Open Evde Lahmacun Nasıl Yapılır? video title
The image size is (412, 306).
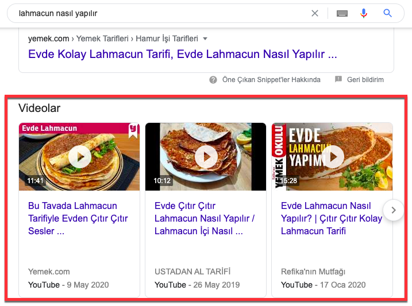tap(332, 218)
